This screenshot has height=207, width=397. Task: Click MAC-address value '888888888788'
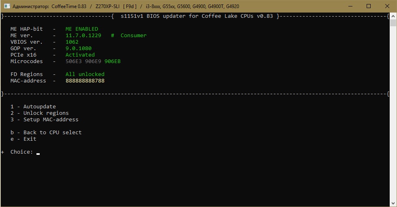pyautogui.click(x=85, y=81)
